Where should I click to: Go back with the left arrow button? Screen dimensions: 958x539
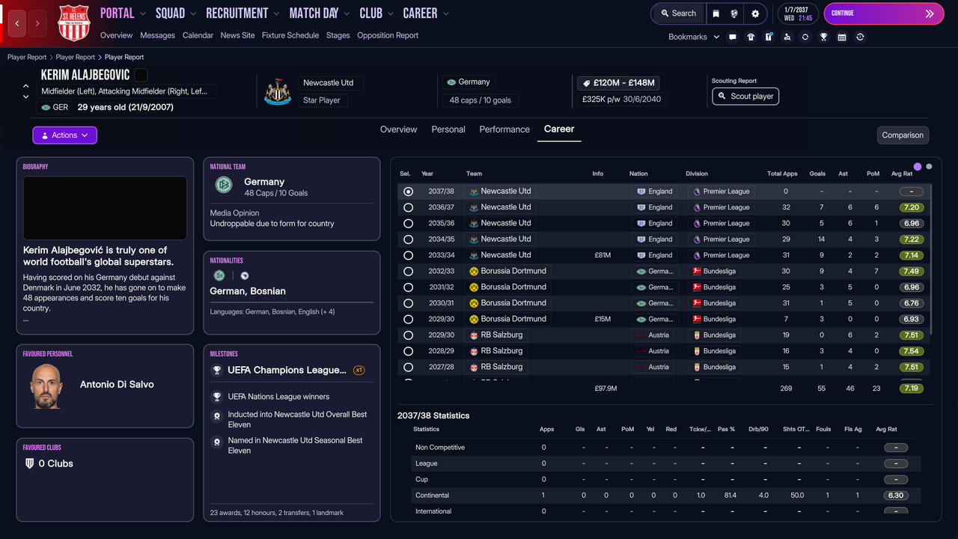17,23
